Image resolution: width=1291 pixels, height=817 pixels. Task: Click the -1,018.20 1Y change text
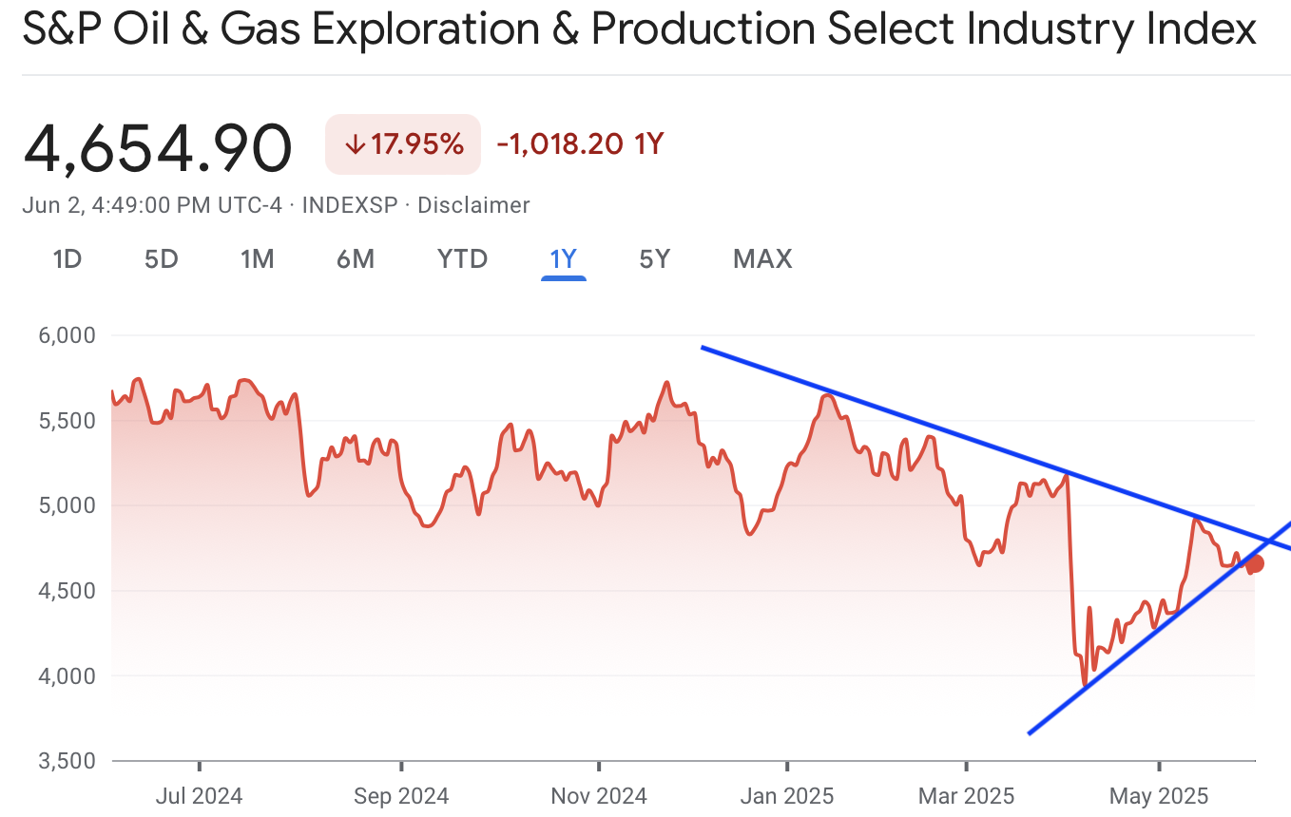click(580, 144)
